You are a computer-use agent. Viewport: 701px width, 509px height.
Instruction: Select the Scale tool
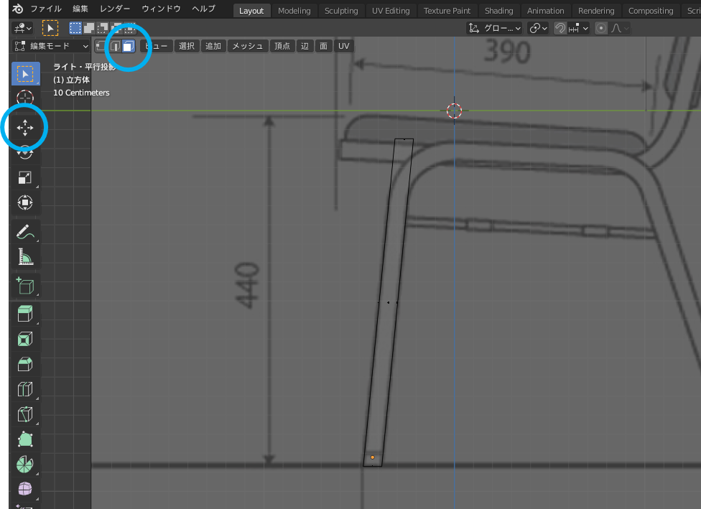pos(25,177)
